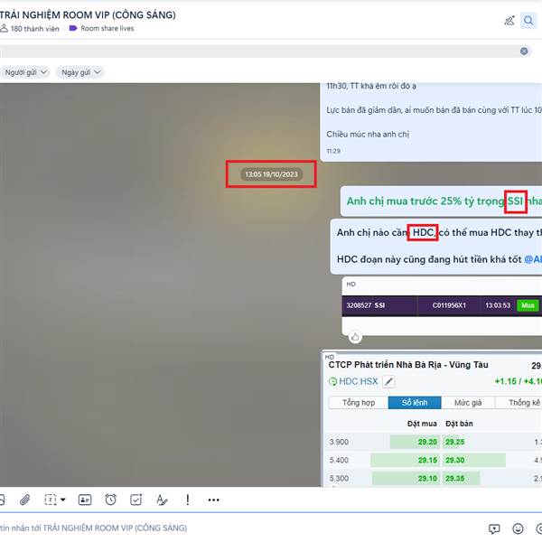Click the screen capture icon
The width and height of the screenshot is (542, 542).
coord(51,500)
